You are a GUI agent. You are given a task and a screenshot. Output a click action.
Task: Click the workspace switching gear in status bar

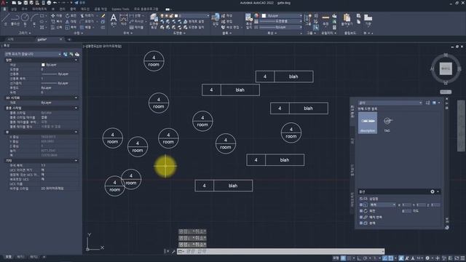(x=427, y=258)
